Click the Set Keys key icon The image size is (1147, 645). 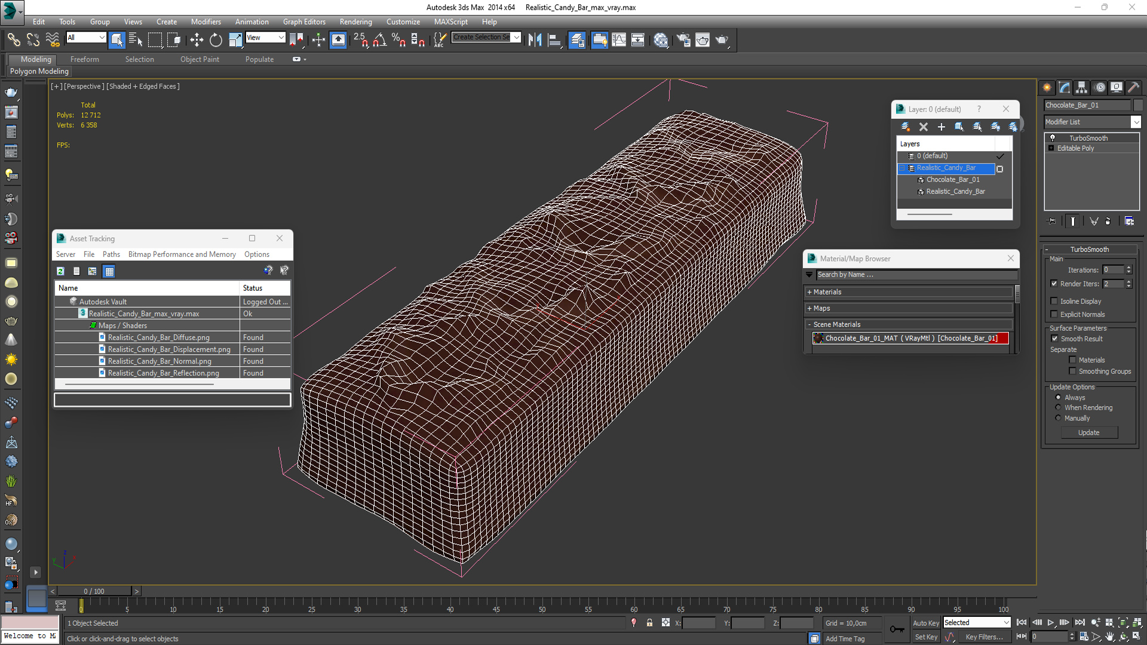[x=897, y=629]
